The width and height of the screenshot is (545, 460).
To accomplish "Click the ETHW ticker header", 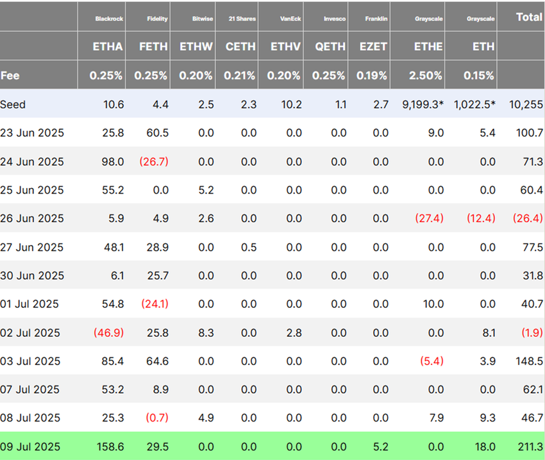I will pyautogui.click(x=196, y=47).
